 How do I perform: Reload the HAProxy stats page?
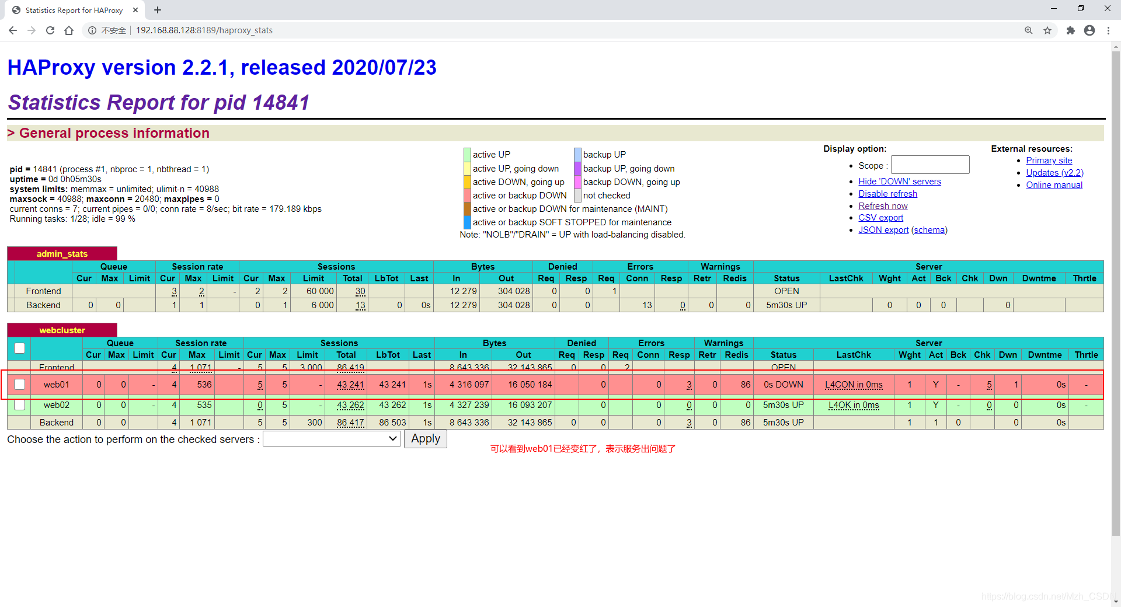50,30
